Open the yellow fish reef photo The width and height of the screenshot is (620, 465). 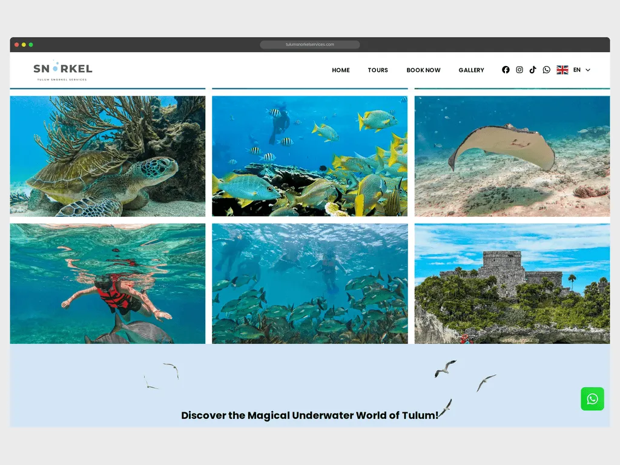[x=309, y=154]
